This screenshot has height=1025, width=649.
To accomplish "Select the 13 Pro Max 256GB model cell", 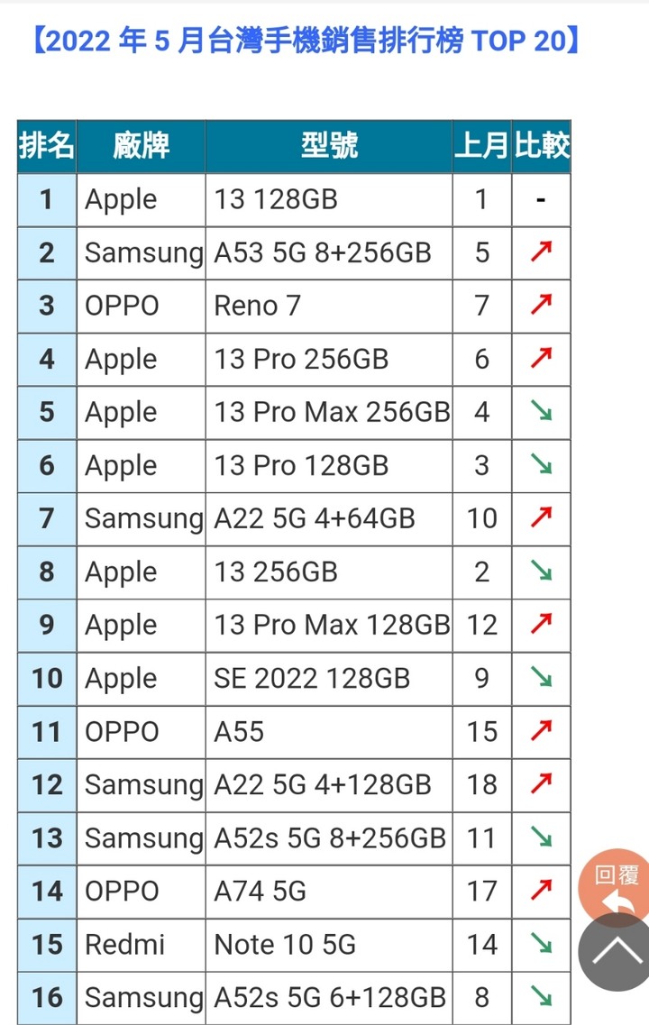I will (x=329, y=412).
